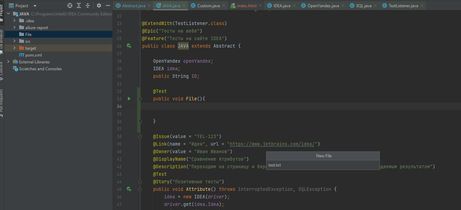This screenshot has height=210, width=461.
Task: Expand the src folder
Action: [x=15, y=41]
